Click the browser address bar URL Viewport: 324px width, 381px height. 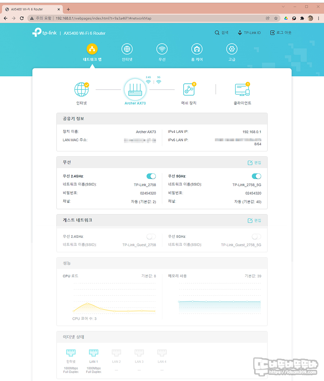click(103, 18)
